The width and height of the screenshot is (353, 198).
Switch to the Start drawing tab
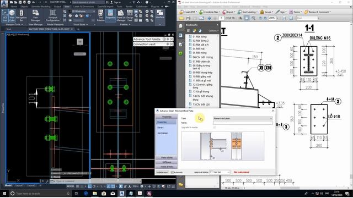click(x=9, y=29)
